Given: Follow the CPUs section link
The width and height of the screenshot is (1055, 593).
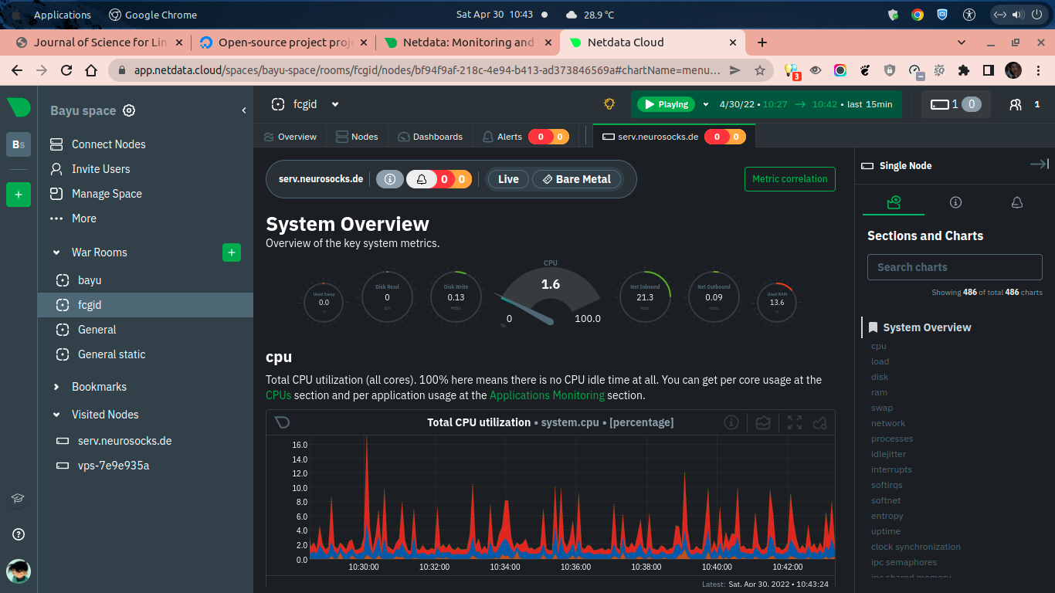Looking at the screenshot, I should coord(278,395).
